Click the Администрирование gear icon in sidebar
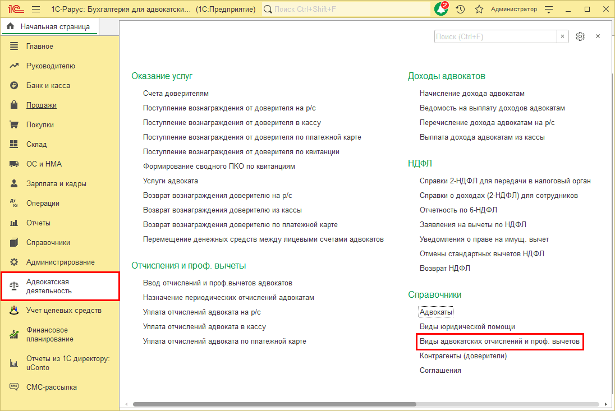This screenshot has height=411, width=615. coord(15,262)
